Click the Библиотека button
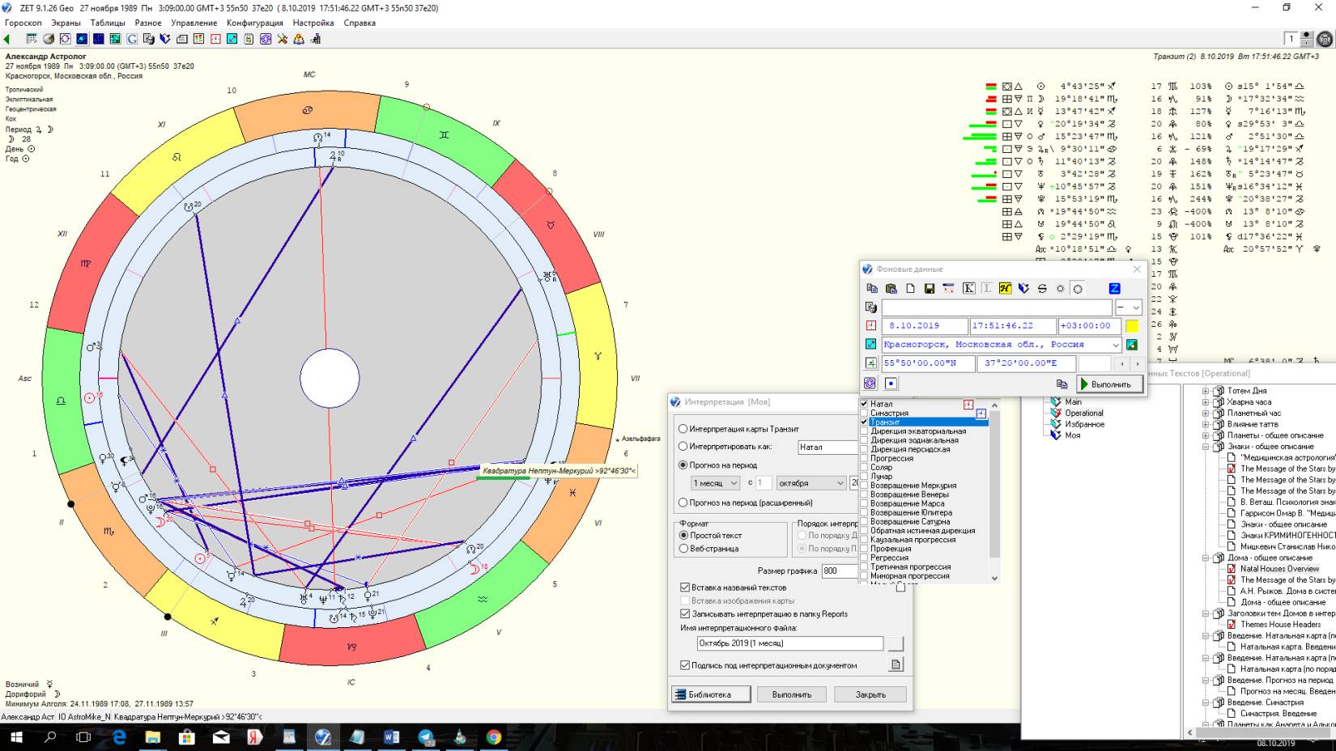 point(710,694)
